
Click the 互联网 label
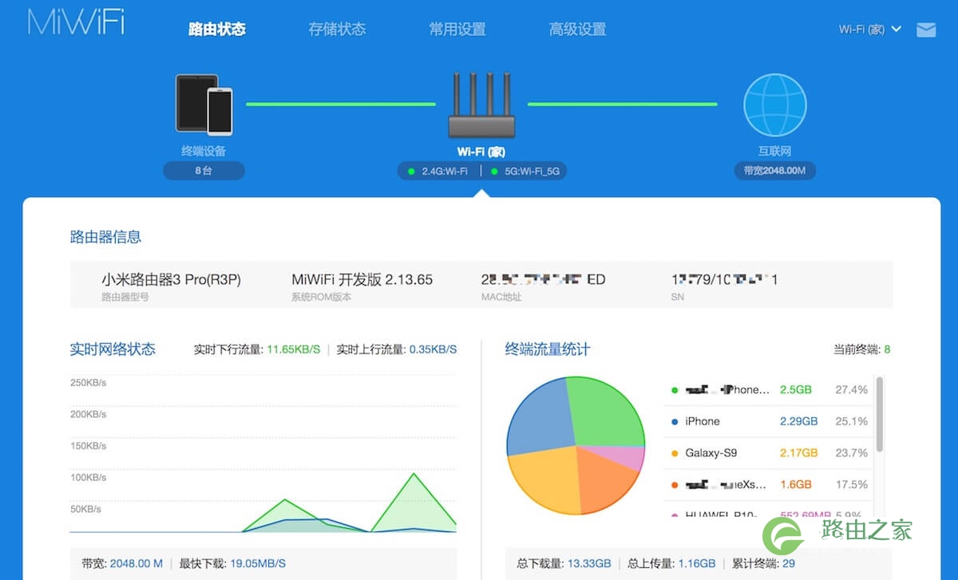[775, 151]
